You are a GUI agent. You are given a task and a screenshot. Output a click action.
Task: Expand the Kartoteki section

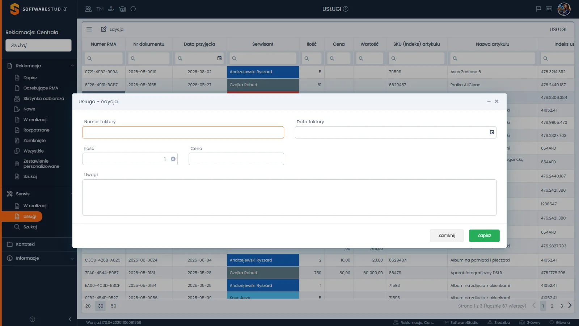tap(40, 244)
